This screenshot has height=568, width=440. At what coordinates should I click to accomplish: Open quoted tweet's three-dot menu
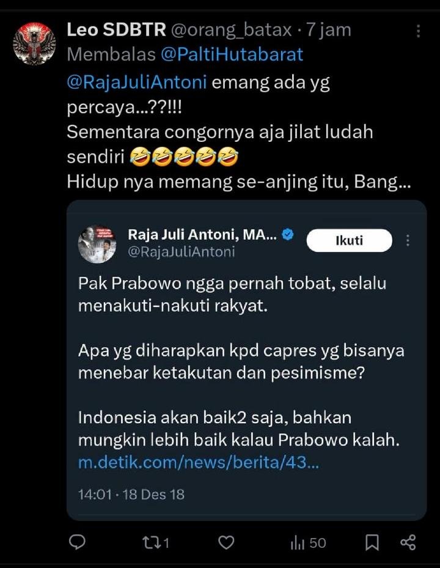(408, 240)
